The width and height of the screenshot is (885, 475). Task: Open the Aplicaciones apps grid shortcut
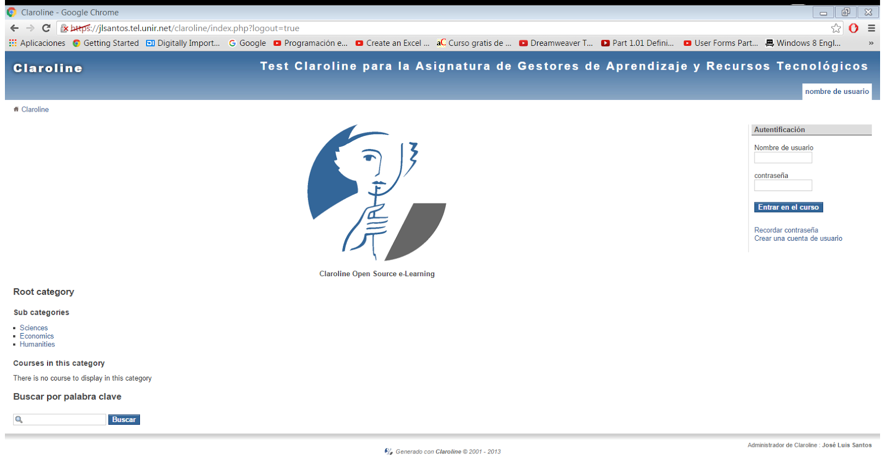(x=37, y=43)
